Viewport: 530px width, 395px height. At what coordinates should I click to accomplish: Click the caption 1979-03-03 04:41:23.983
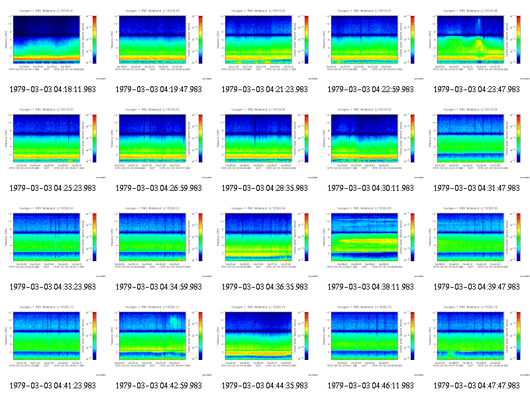(x=53, y=386)
